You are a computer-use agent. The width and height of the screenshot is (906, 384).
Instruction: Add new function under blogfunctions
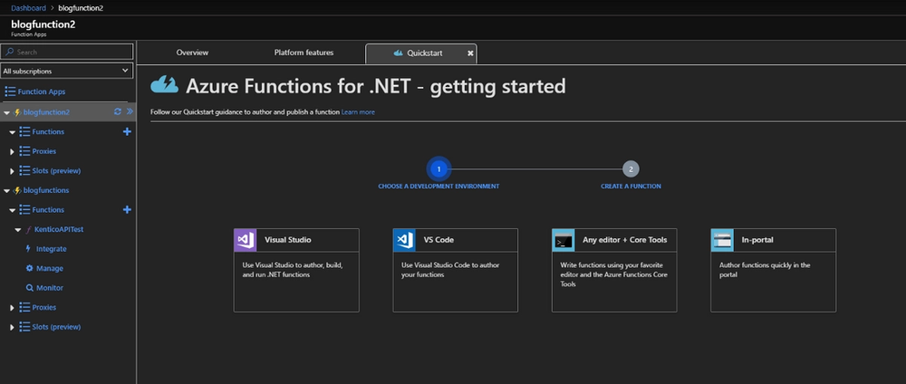(x=127, y=210)
